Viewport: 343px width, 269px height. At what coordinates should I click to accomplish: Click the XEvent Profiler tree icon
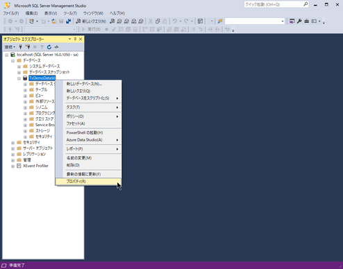point(19,166)
